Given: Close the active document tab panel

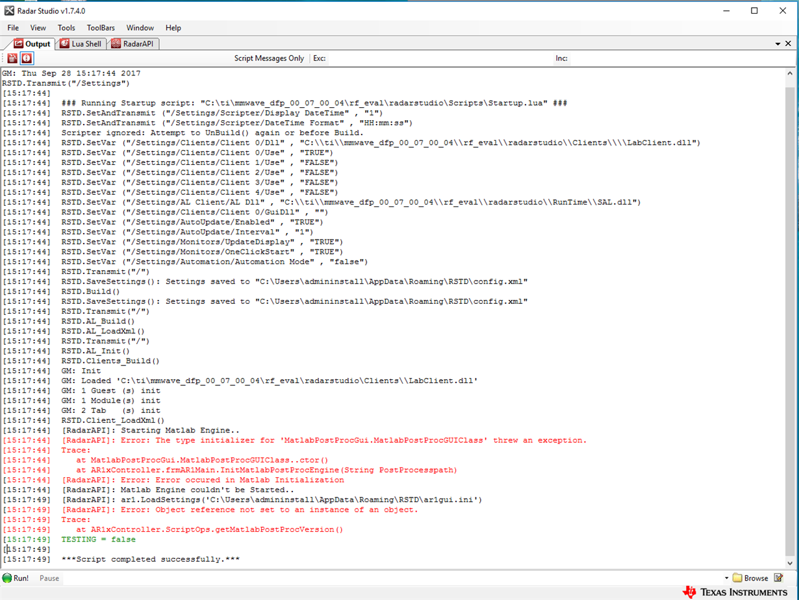Looking at the screenshot, I should click(789, 44).
